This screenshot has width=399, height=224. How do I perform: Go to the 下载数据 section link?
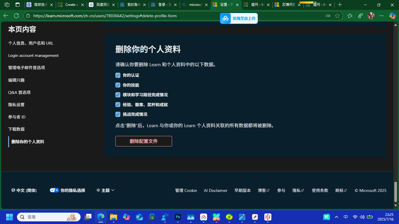click(16, 129)
